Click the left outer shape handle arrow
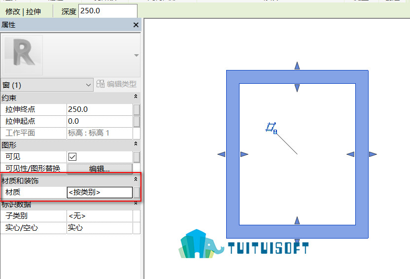Viewport: 410px width, 279px height. (221, 154)
